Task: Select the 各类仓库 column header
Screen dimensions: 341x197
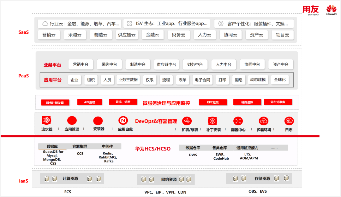Action: pyautogui.click(x=220, y=148)
